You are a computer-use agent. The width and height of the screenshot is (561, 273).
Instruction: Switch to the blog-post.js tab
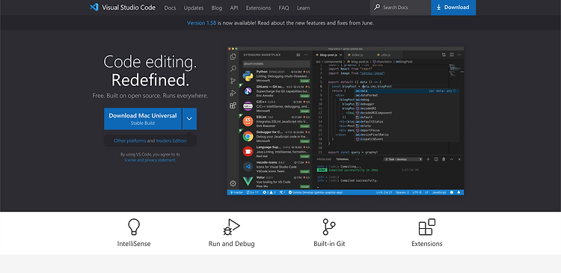coord(329,55)
